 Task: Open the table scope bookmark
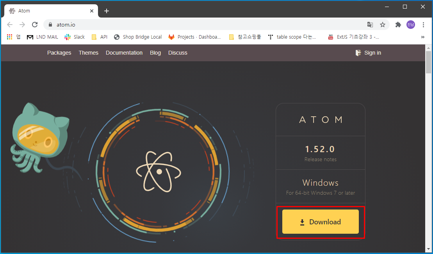[x=292, y=37]
